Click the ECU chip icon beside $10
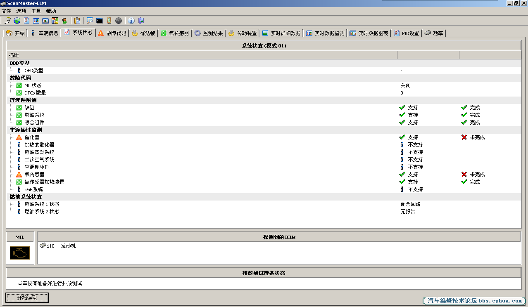 (x=43, y=246)
